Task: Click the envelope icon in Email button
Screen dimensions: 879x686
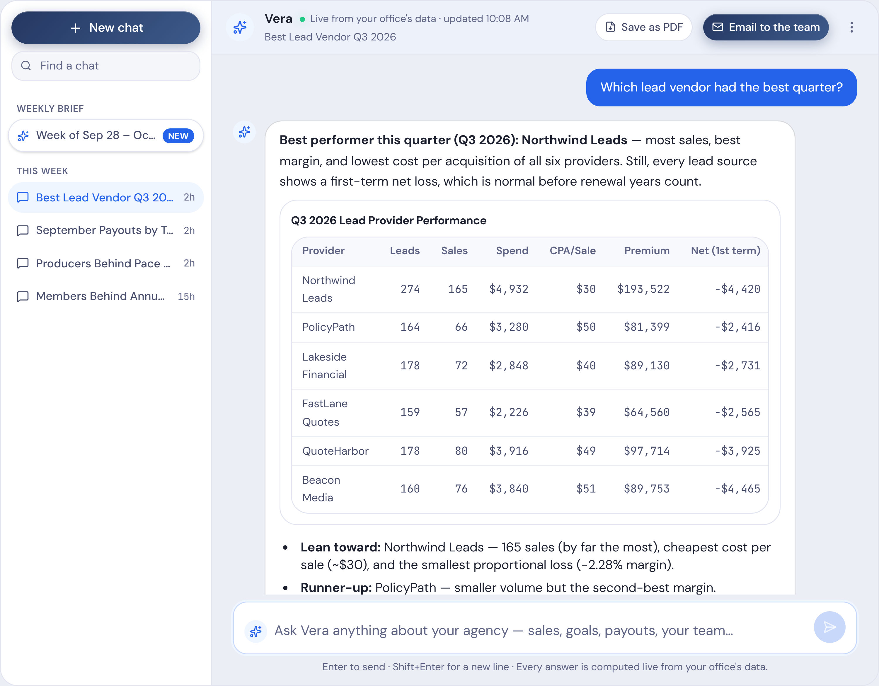Action: coord(717,27)
